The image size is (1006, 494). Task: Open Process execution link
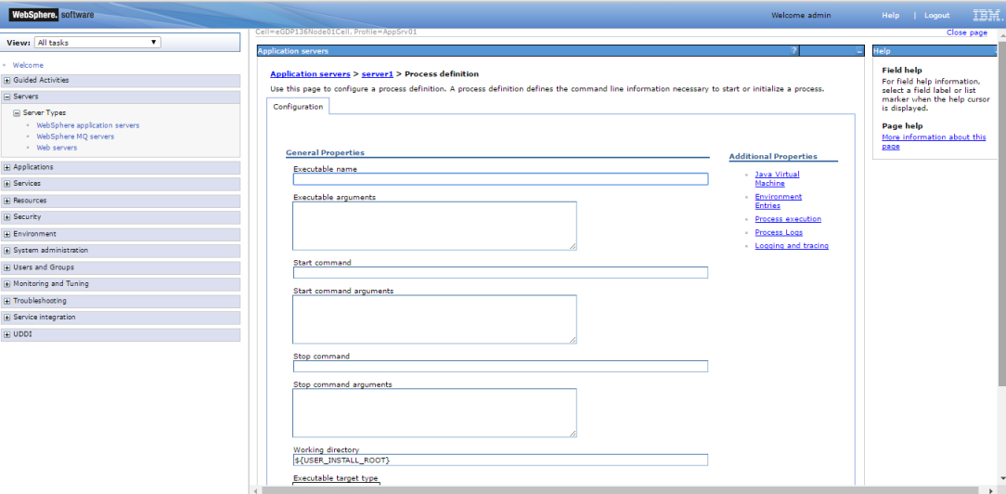coord(788,219)
